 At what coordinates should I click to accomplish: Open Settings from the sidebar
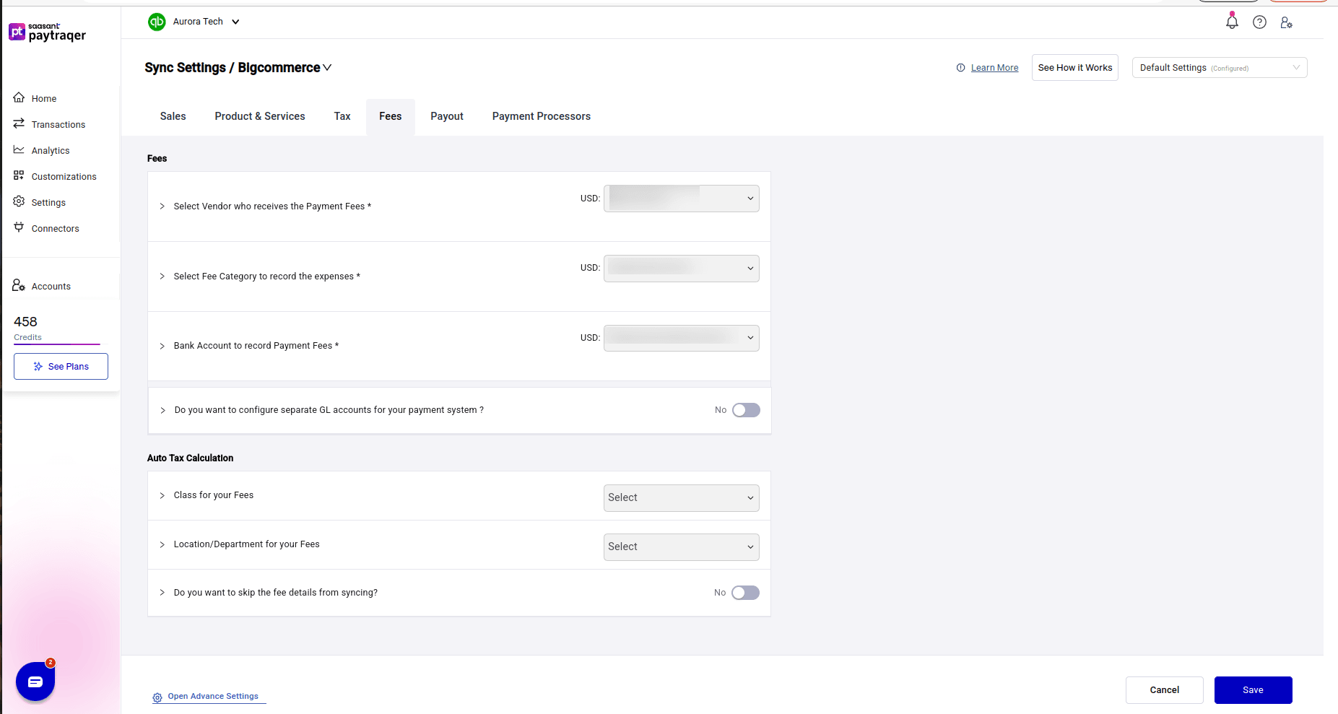pos(48,202)
